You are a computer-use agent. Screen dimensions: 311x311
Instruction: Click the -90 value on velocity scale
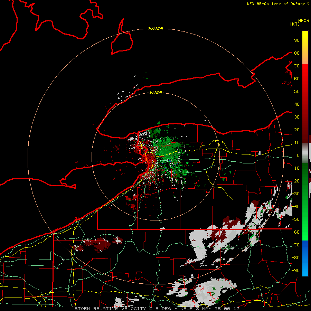[x=295, y=271]
